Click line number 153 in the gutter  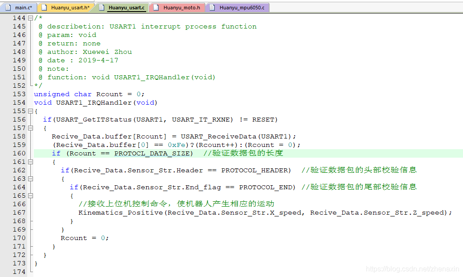click(x=19, y=94)
